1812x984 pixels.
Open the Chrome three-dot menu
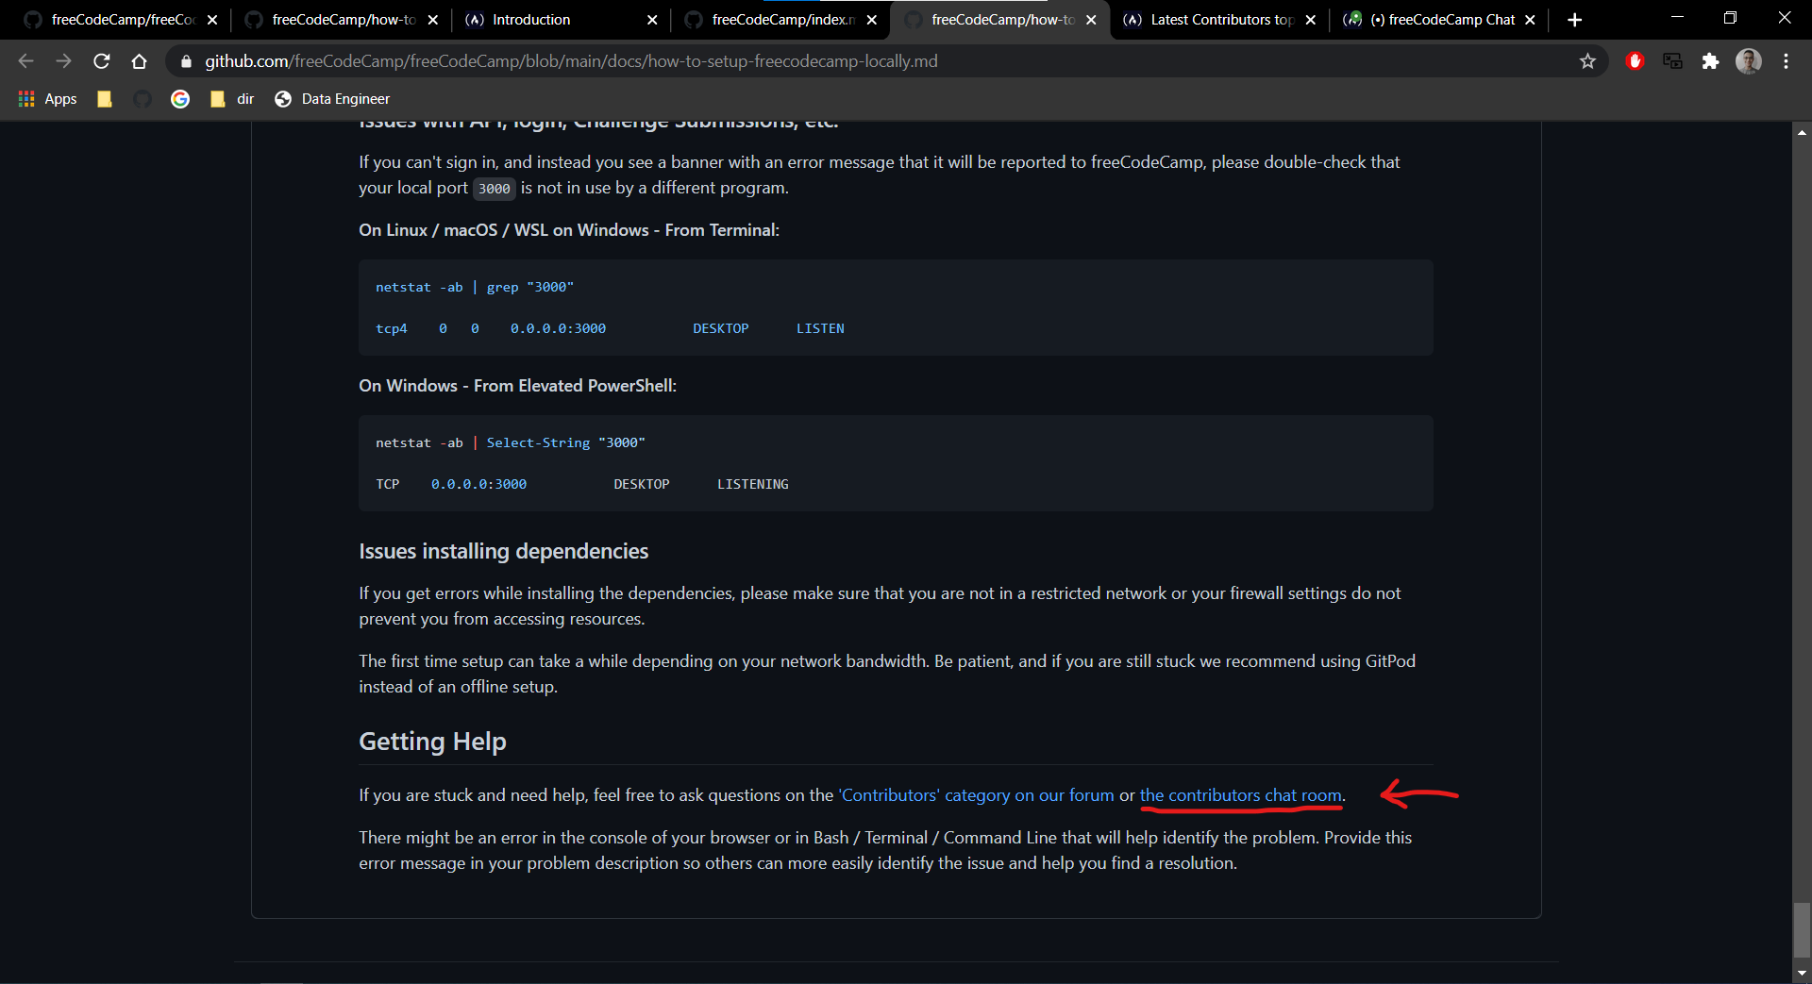coord(1786,61)
